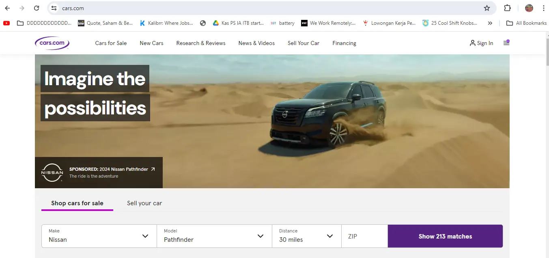Click the cars.com logo

[52, 43]
